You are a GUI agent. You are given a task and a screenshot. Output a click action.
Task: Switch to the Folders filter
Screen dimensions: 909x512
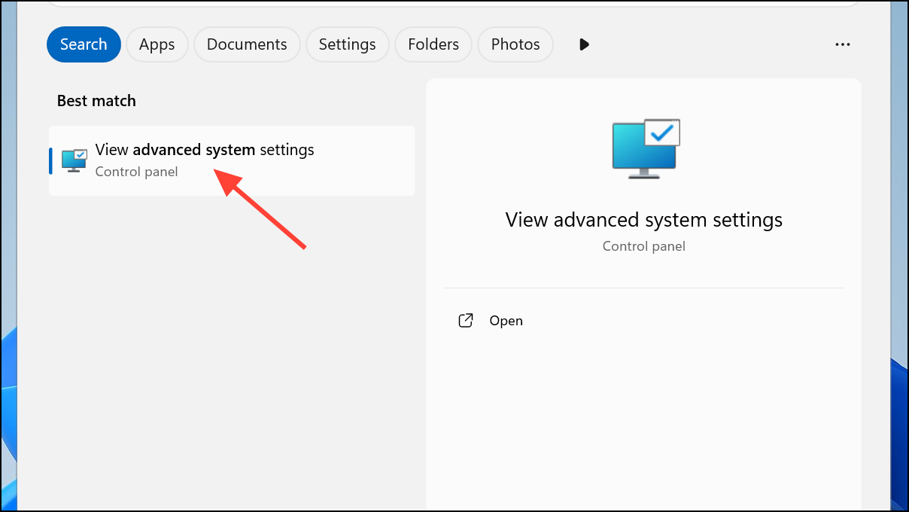433,44
